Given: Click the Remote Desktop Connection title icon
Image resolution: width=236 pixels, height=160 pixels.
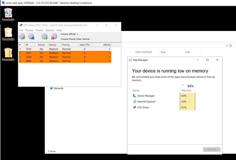Looking at the screenshot, I should [x=3, y=3].
